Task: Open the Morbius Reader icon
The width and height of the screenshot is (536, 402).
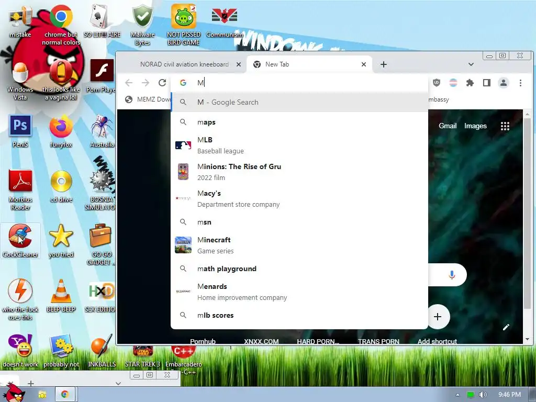Action: tap(20, 189)
